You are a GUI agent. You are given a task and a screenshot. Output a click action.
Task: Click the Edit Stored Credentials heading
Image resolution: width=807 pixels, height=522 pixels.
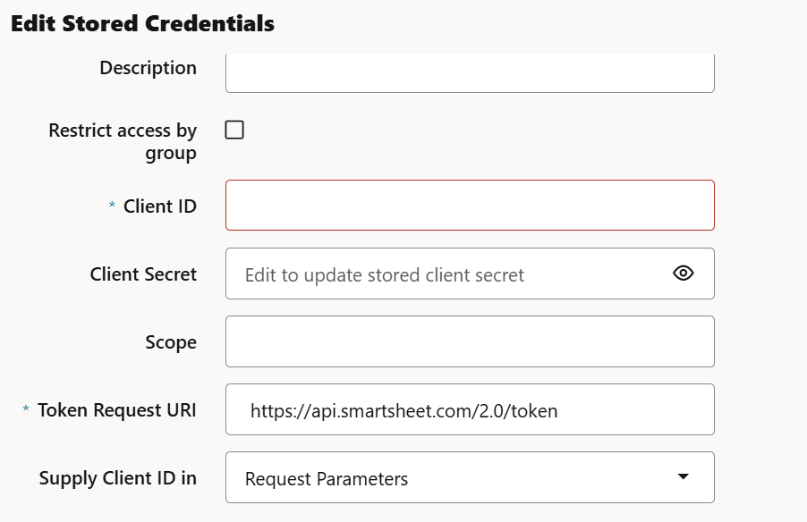point(142,24)
